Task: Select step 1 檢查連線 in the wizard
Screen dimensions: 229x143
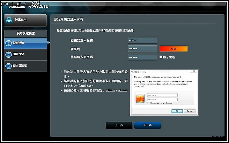Action: click(x=26, y=43)
